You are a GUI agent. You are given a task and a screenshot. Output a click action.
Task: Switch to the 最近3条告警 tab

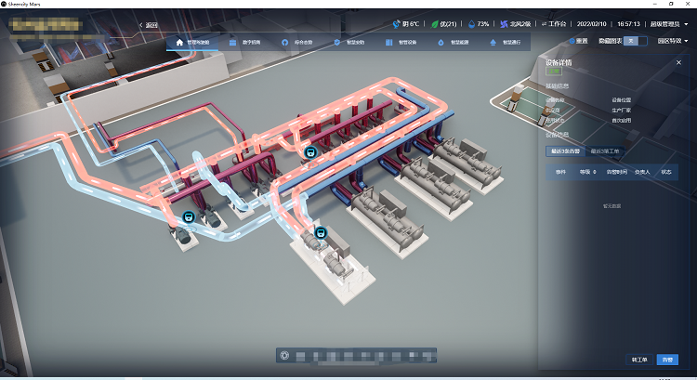(x=565, y=151)
